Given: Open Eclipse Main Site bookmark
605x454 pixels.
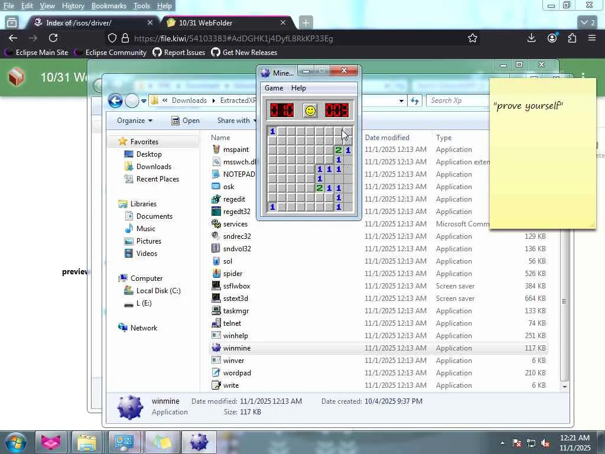Looking at the screenshot, I should 37,53.
